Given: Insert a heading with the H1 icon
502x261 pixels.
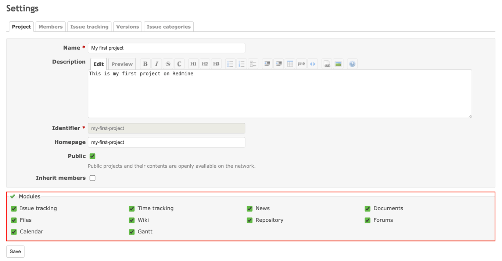Looking at the screenshot, I should (193, 64).
